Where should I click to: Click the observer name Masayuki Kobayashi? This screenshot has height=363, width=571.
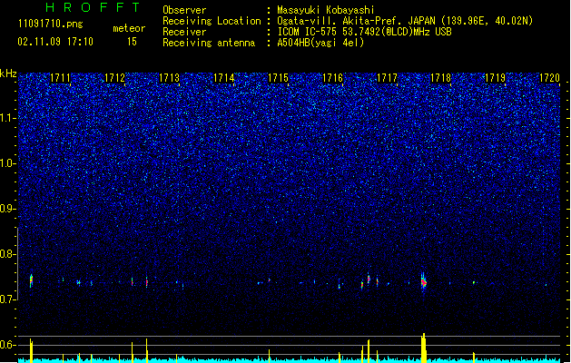[326, 10]
